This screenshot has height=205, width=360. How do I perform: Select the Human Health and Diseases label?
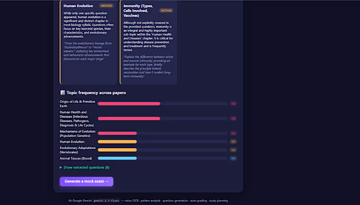(x=76, y=118)
